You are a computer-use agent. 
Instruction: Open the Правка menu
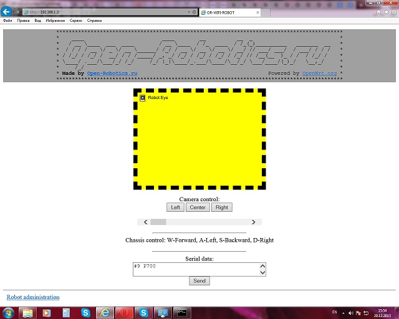click(24, 21)
